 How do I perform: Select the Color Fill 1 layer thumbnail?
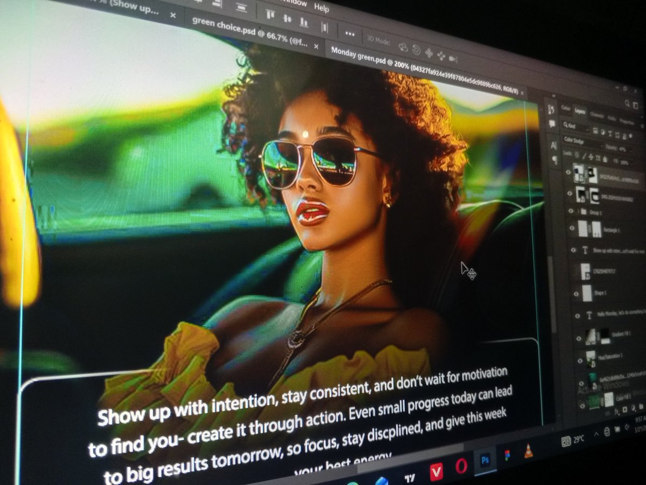click(x=594, y=401)
